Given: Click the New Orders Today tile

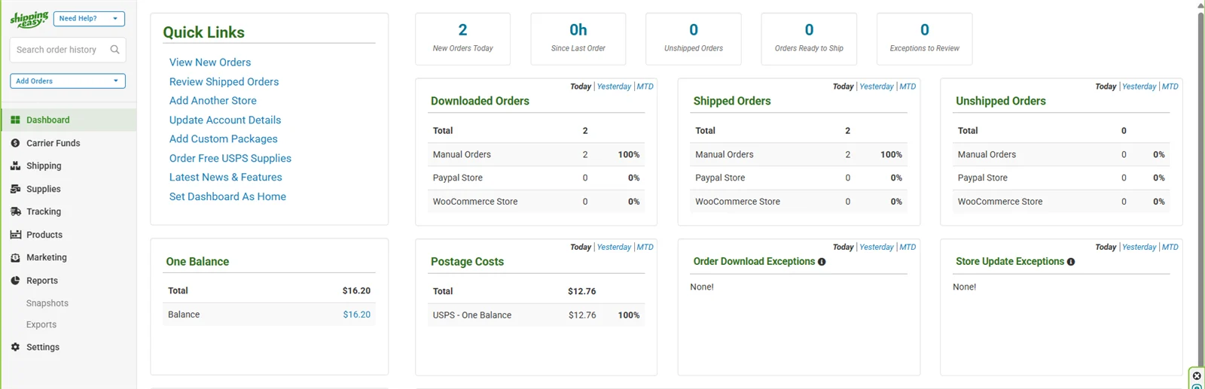Looking at the screenshot, I should (462, 39).
